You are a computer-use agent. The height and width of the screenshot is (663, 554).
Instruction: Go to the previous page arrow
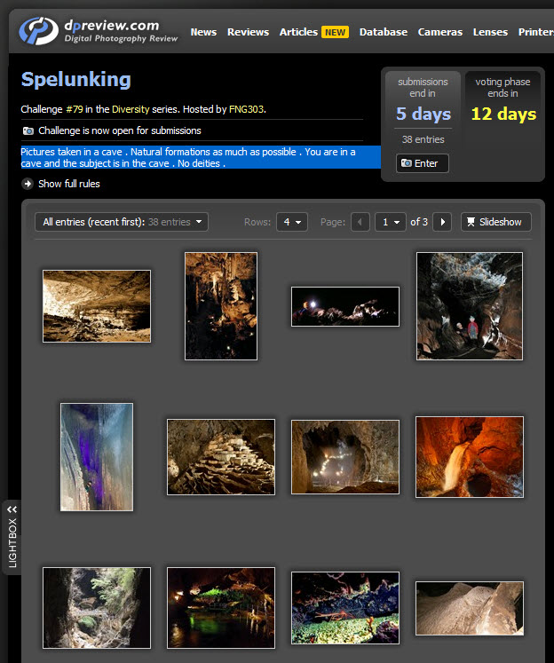pos(360,222)
